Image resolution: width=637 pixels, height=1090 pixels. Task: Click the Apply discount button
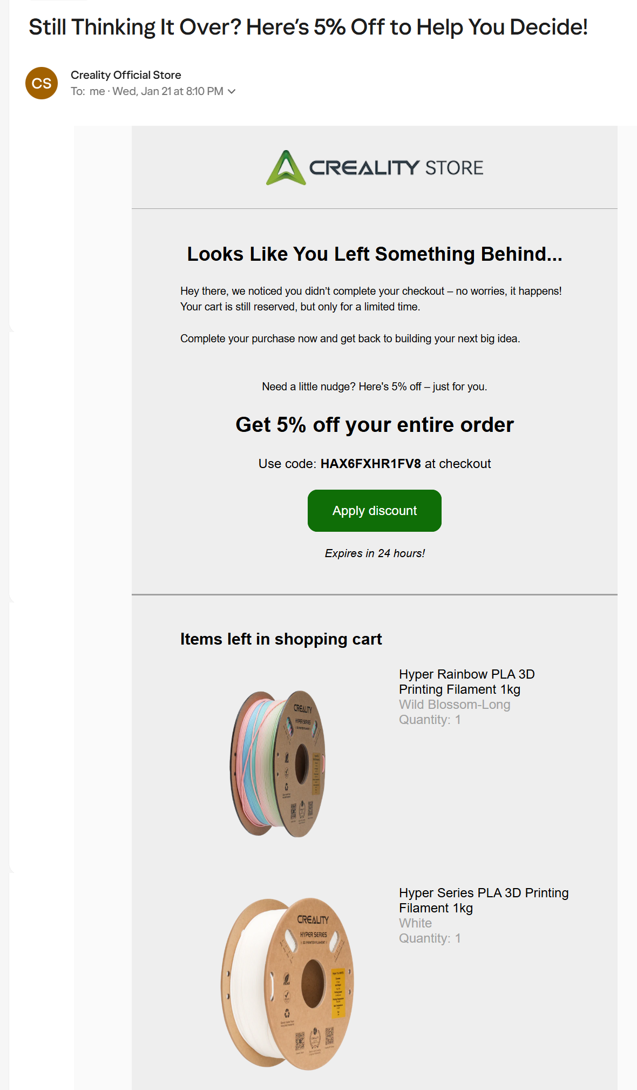(x=374, y=510)
